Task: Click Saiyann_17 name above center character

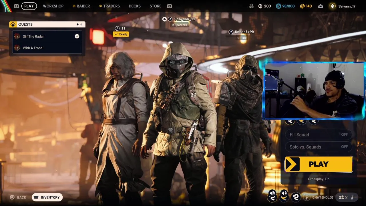Action: (x=185, y=19)
